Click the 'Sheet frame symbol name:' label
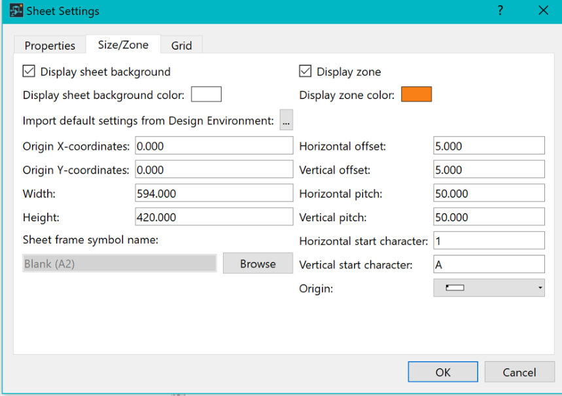562x396 pixels. pos(90,240)
